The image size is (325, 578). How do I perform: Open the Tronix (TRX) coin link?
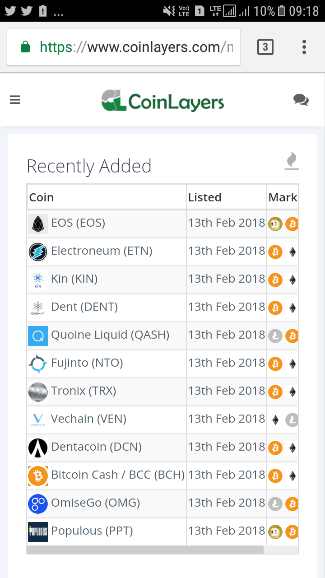click(x=84, y=391)
